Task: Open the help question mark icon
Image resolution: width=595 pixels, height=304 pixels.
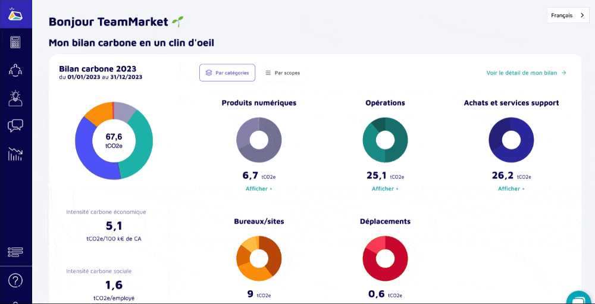Action: point(15,280)
